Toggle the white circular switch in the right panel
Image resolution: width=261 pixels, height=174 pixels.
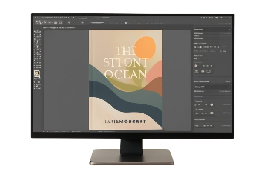212,104
